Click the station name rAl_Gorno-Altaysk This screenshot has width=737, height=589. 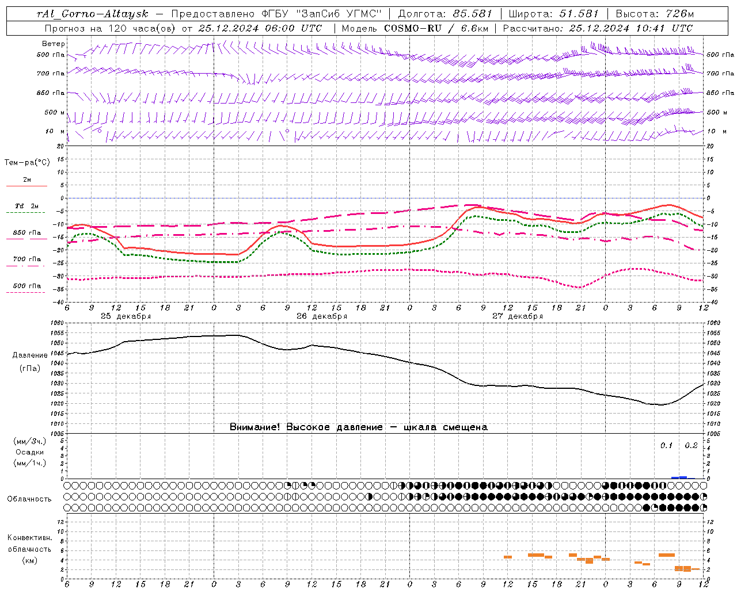pyautogui.click(x=93, y=14)
